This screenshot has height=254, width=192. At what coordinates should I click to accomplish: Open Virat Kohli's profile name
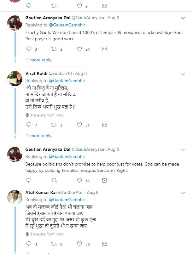click(36, 73)
